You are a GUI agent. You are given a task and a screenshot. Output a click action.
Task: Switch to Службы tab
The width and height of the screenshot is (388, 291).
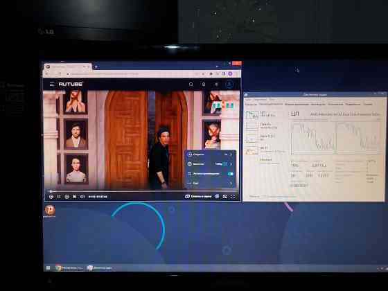pyautogui.click(x=368, y=105)
